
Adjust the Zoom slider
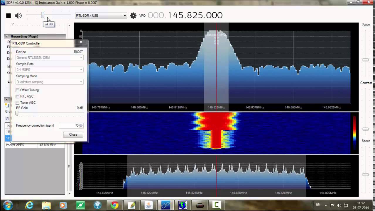coord(365,60)
